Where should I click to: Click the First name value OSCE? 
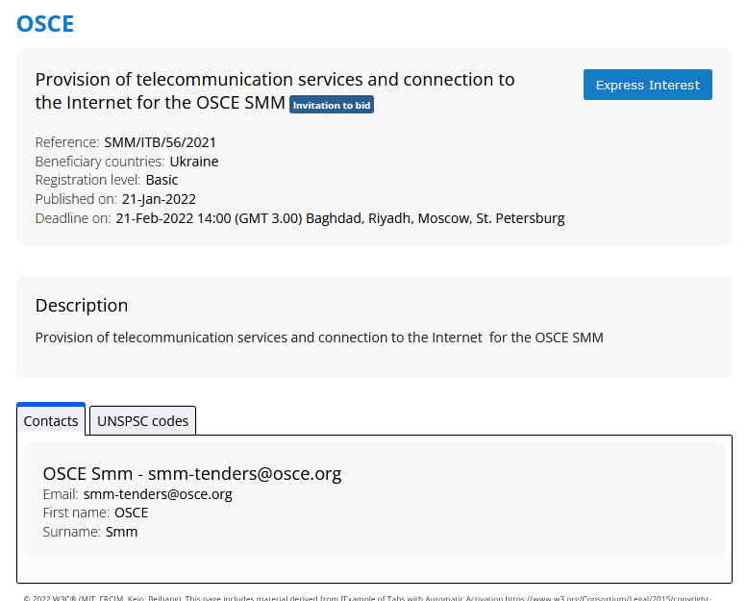[x=131, y=513]
